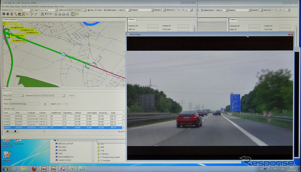Expand the Group dropdown in Survey List

(16, 96)
